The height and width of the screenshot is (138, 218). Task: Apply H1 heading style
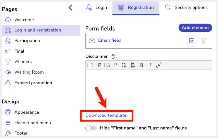click(90, 65)
